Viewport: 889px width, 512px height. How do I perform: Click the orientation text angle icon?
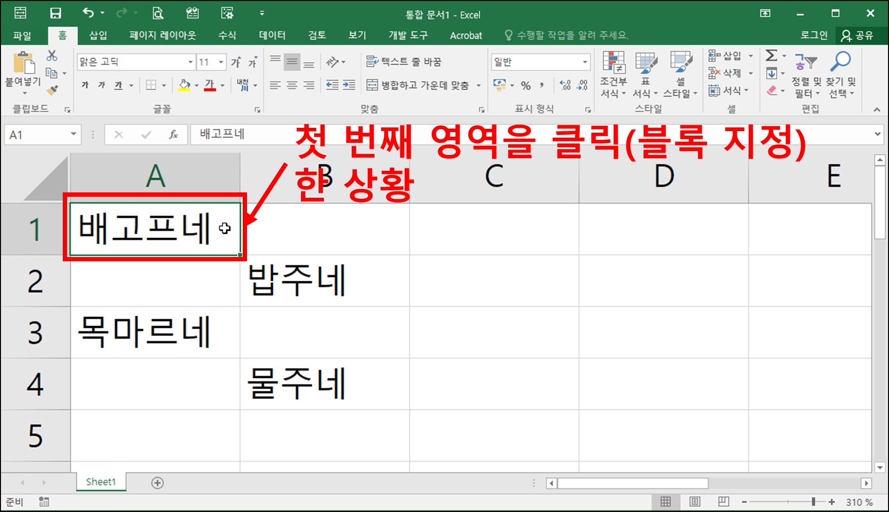333,62
